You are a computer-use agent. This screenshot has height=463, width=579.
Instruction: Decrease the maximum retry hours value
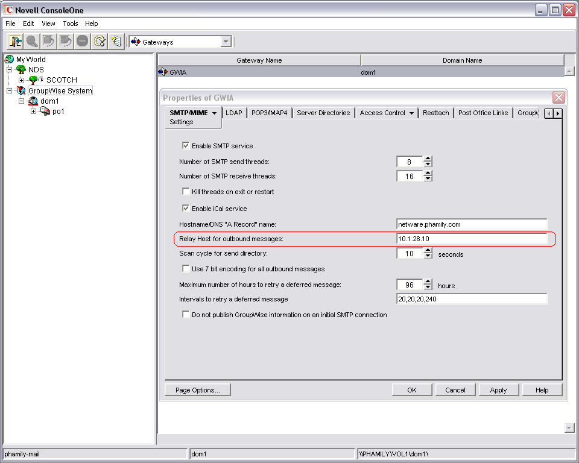[x=428, y=287]
